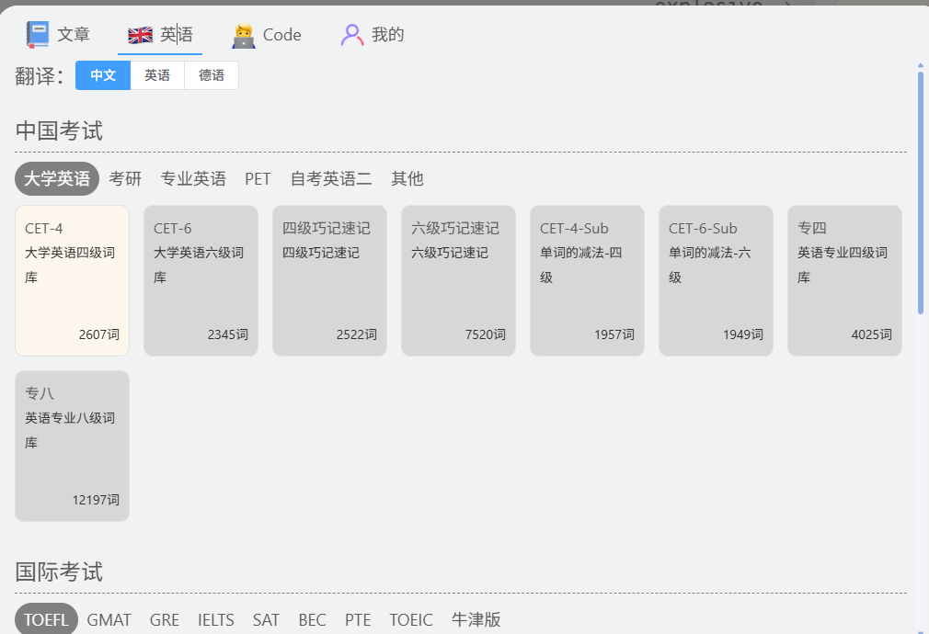Open the CET-4-Sub 单词的减法 card
The width and height of the screenshot is (929, 634).
[x=587, y=280]
